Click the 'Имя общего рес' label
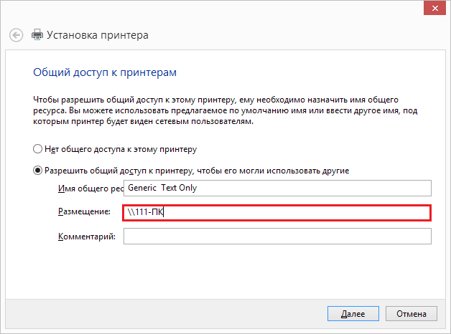Image resolution: width=451 pixels, height=334 pixels. click(90, 188)
